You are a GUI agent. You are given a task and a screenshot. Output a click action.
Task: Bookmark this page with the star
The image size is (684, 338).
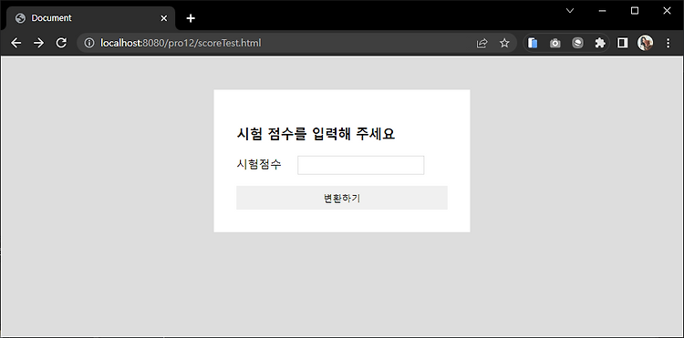504,43
